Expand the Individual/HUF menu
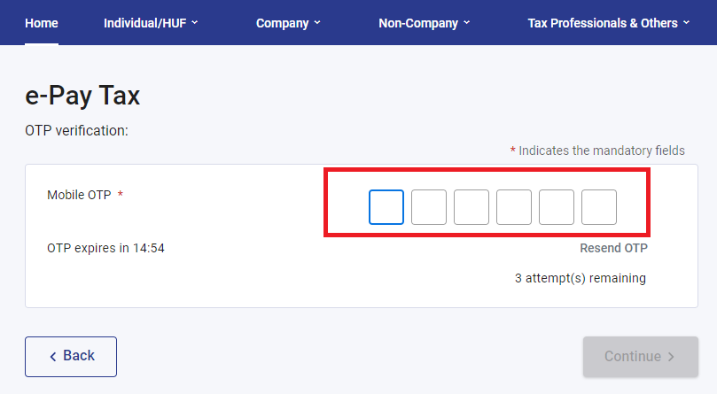Screen dimensions: 717x394 click(x=146, y=23)
